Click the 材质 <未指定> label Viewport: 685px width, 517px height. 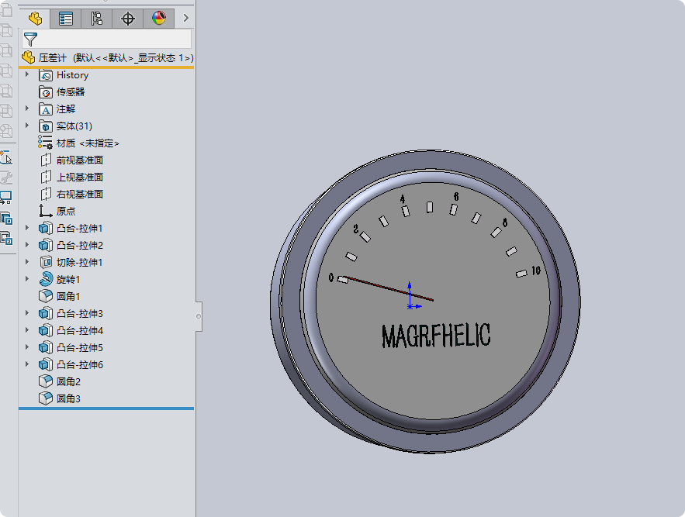[88, 143]
